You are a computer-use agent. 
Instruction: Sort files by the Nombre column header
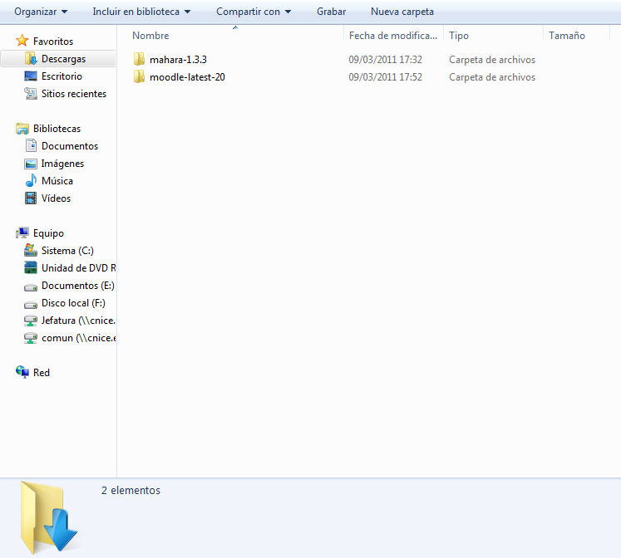click(x=150, y=36)
